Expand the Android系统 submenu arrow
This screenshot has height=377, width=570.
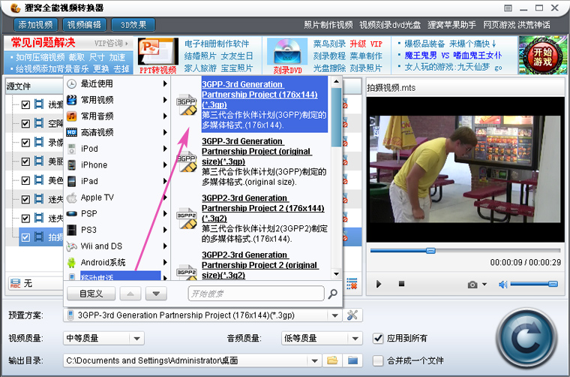pyautogui.click(x=165, y=262)
